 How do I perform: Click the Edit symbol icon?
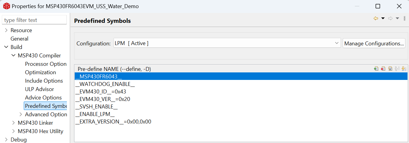click(x=390, y=69)
